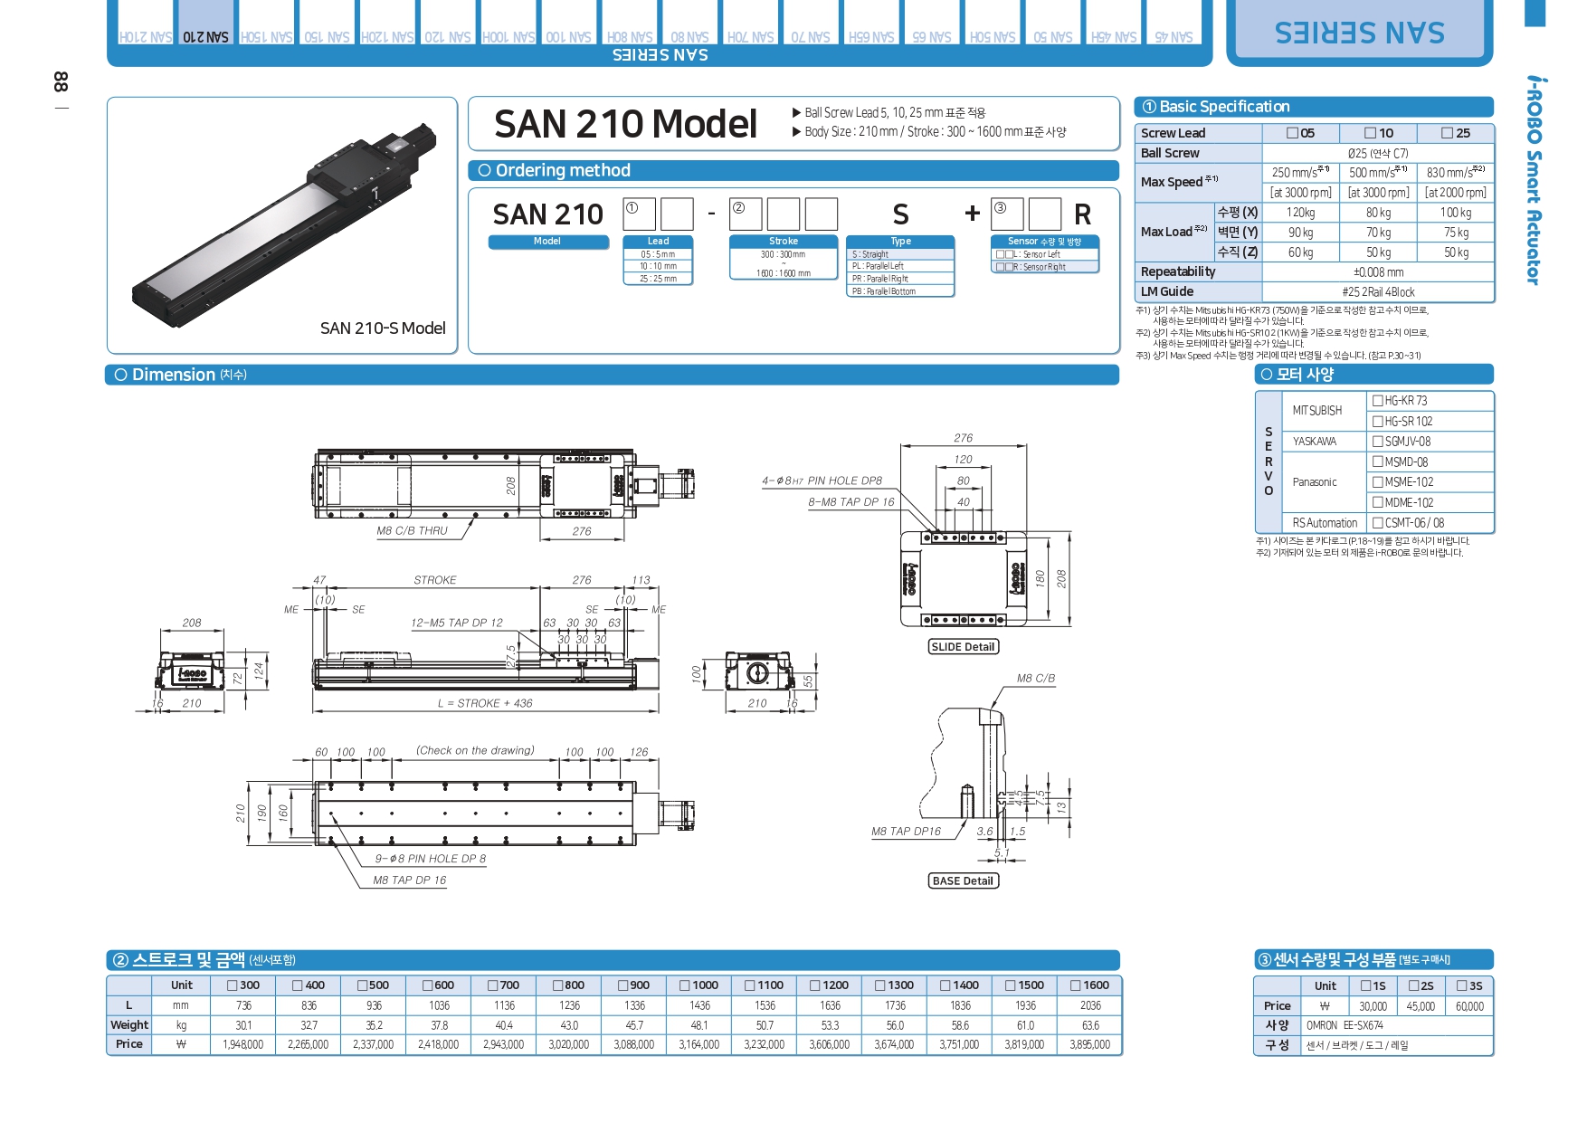Viewport: 1587px width, 1123px height.
Task: Click the SAN SERIES title banner
Action: click(x=1360, y=33)
